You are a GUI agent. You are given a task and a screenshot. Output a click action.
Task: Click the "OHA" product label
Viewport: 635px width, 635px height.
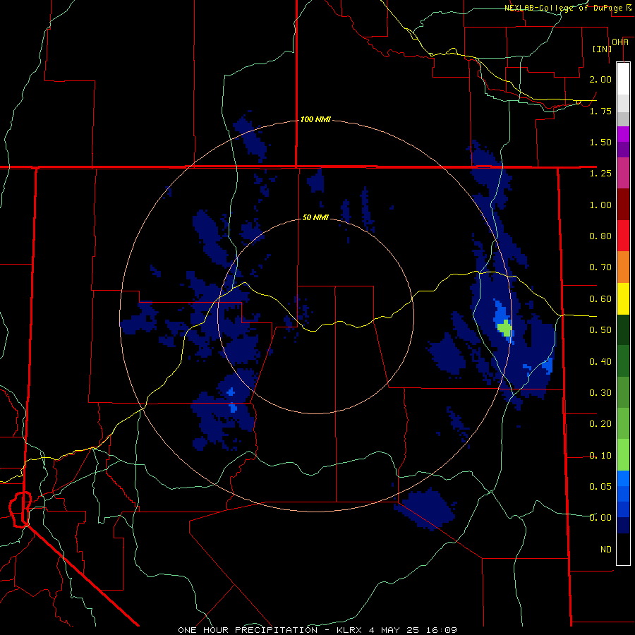click(x=620, y=42)
